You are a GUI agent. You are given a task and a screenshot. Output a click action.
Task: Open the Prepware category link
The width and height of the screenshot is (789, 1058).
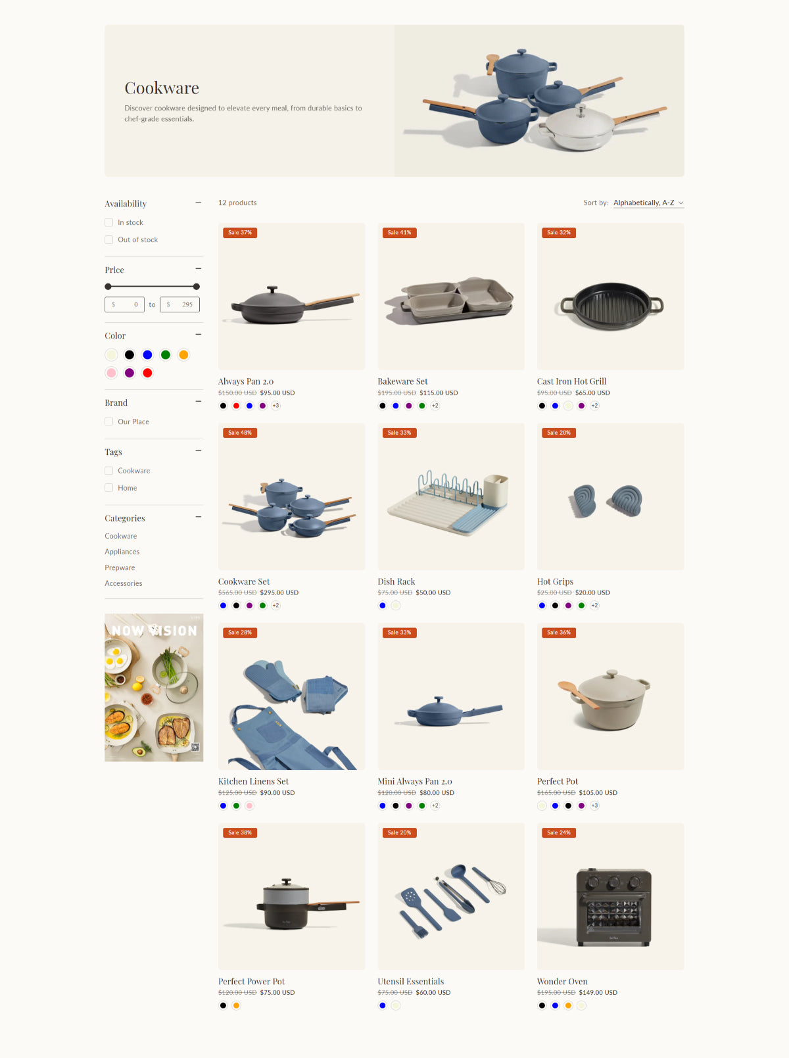120,567
